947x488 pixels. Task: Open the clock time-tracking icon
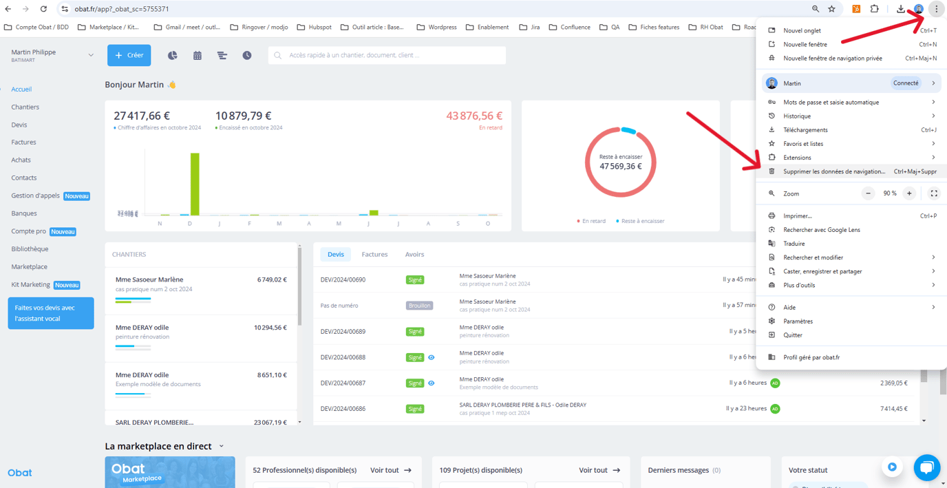(247, 55)
